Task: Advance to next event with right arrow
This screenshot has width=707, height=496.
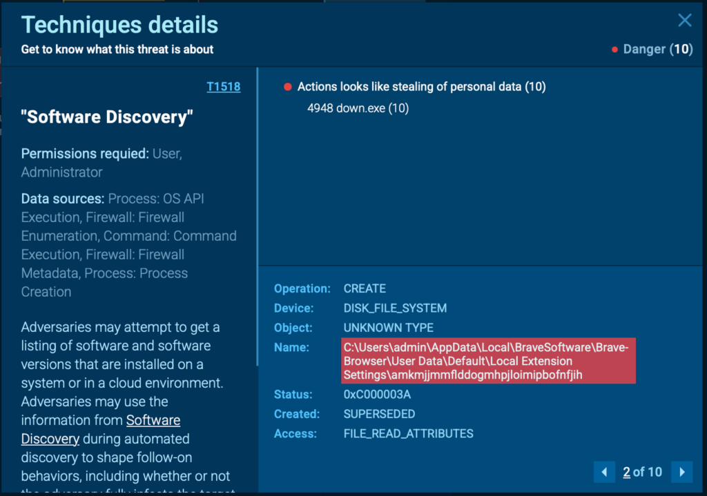Action: [x=682, y=472]
